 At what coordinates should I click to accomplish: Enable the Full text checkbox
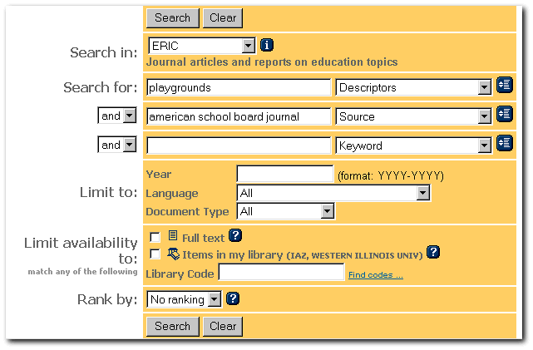pos(155,238)
